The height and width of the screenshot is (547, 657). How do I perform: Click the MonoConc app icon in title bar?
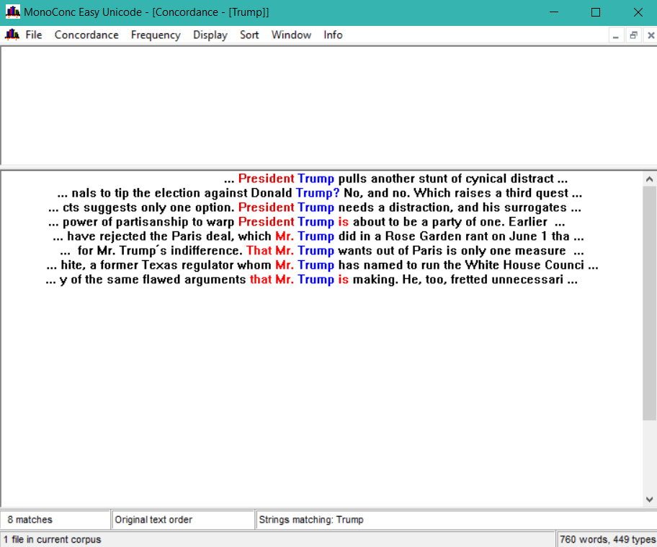click(12, 12)
